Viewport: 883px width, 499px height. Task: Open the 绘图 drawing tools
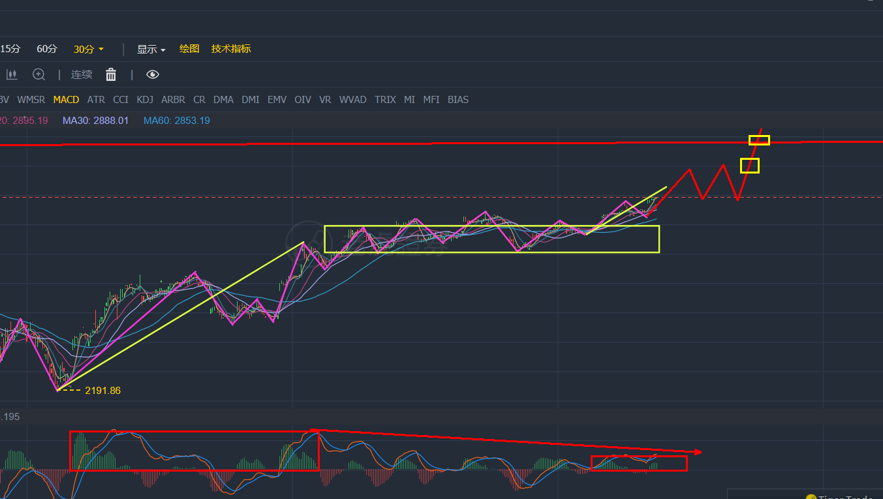[x=189, y=49]
